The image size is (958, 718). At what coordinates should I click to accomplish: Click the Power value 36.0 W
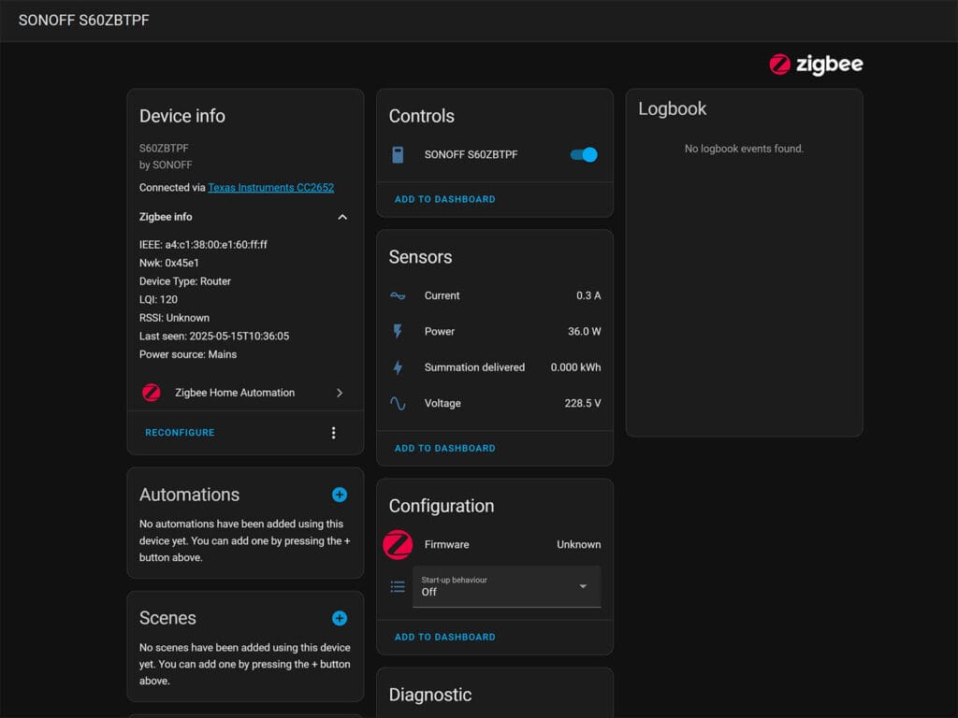point(584,332)
